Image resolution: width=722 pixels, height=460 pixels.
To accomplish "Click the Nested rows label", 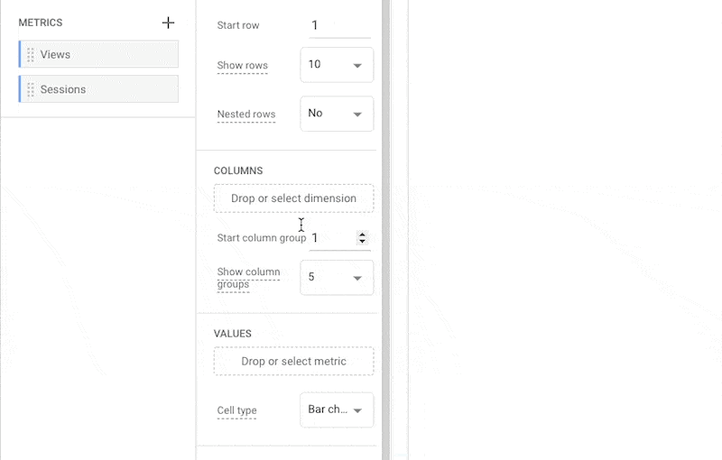I will (x=245, y=115).
